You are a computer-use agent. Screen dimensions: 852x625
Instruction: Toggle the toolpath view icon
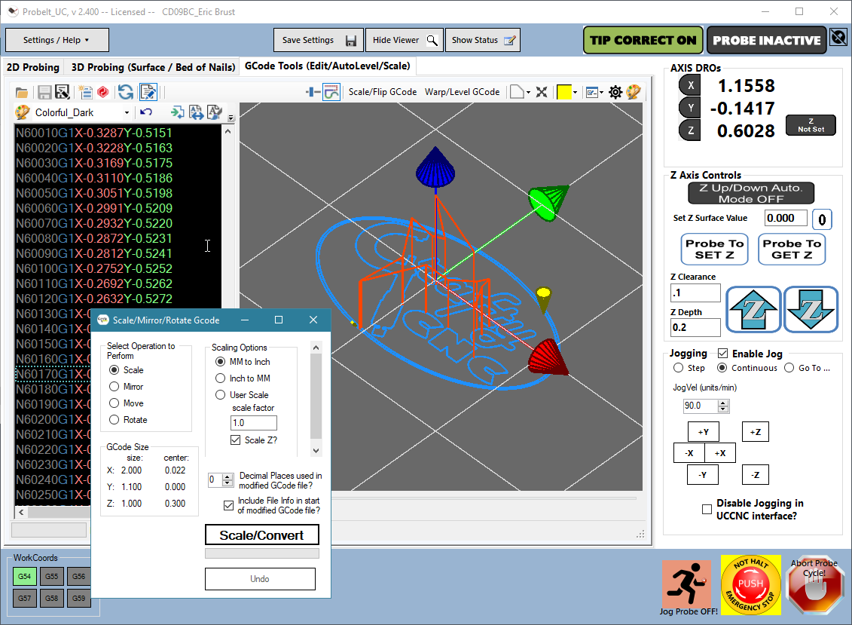click(331, 92)
